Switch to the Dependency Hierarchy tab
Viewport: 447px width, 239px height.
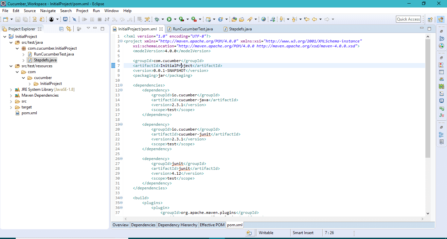click(x=178, y=225)
